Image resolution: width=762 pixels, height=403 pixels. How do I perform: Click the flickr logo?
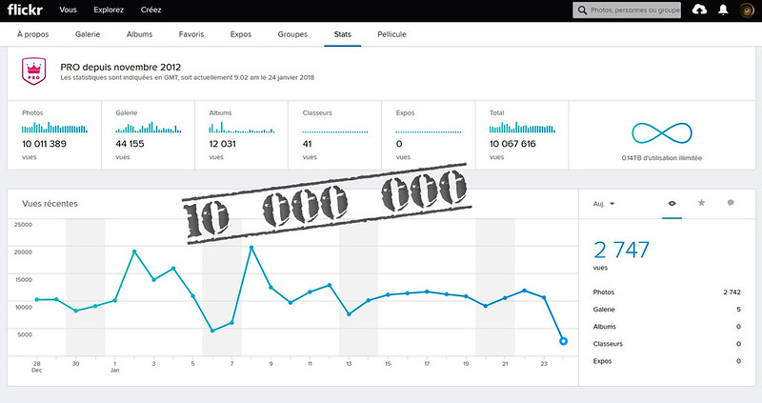coord(25,10)
